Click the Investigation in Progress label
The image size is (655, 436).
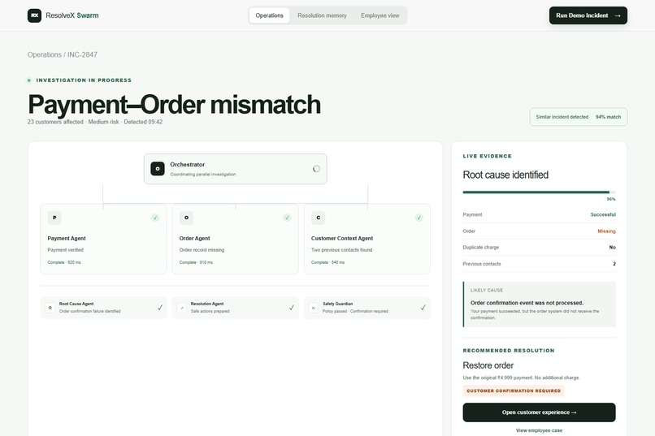point(84,80)
